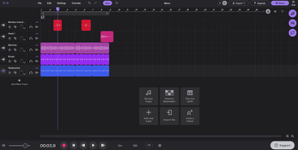This screenshot has width=298, height=150.
Task: Click the round icon at ruler's right end
Action: [268, 12]
